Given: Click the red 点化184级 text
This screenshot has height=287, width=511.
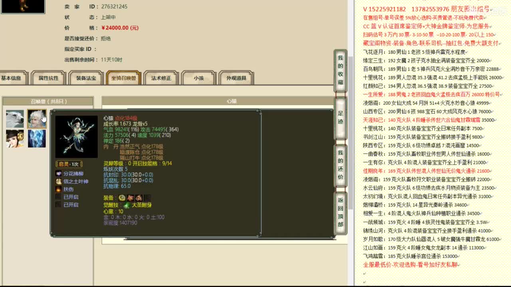Looking at the screenshot, I should (126, 118).
